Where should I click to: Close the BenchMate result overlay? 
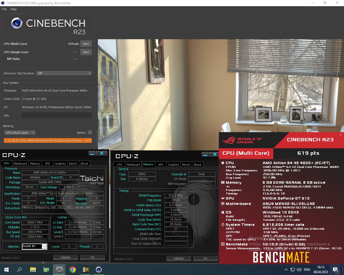click(341, 135)
